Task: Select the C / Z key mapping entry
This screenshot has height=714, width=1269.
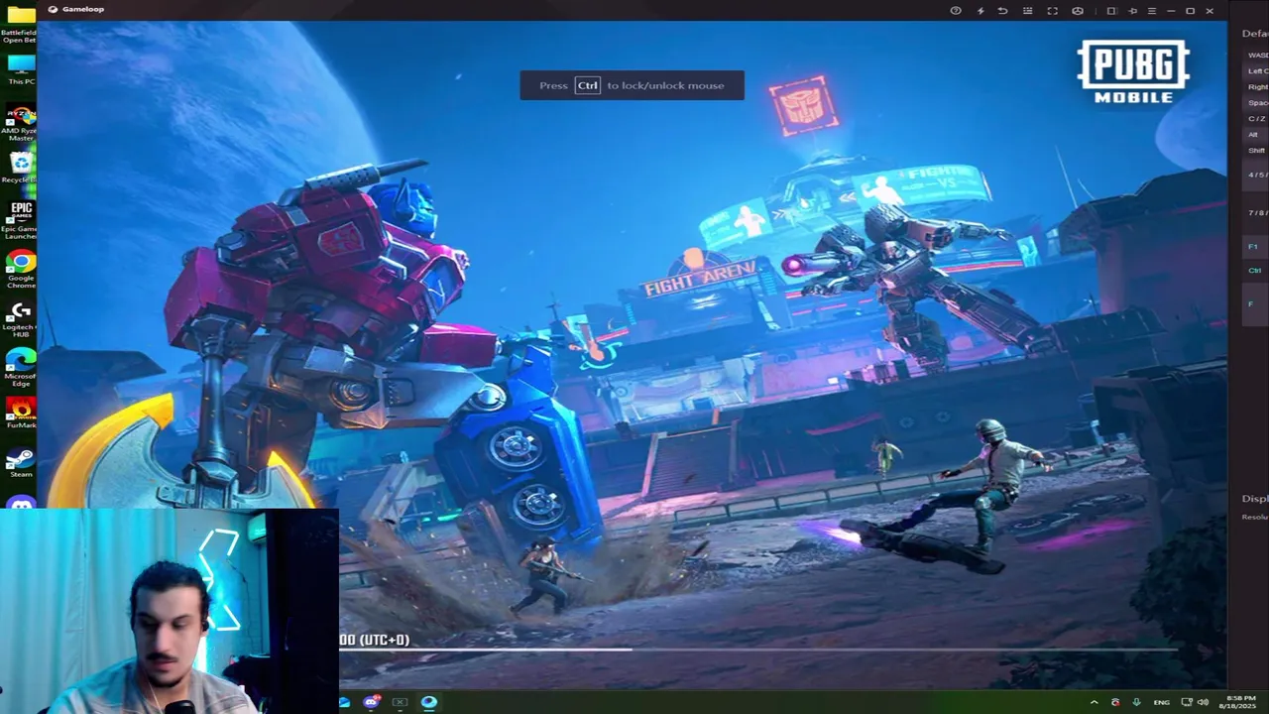Action: coord(1257,119)
